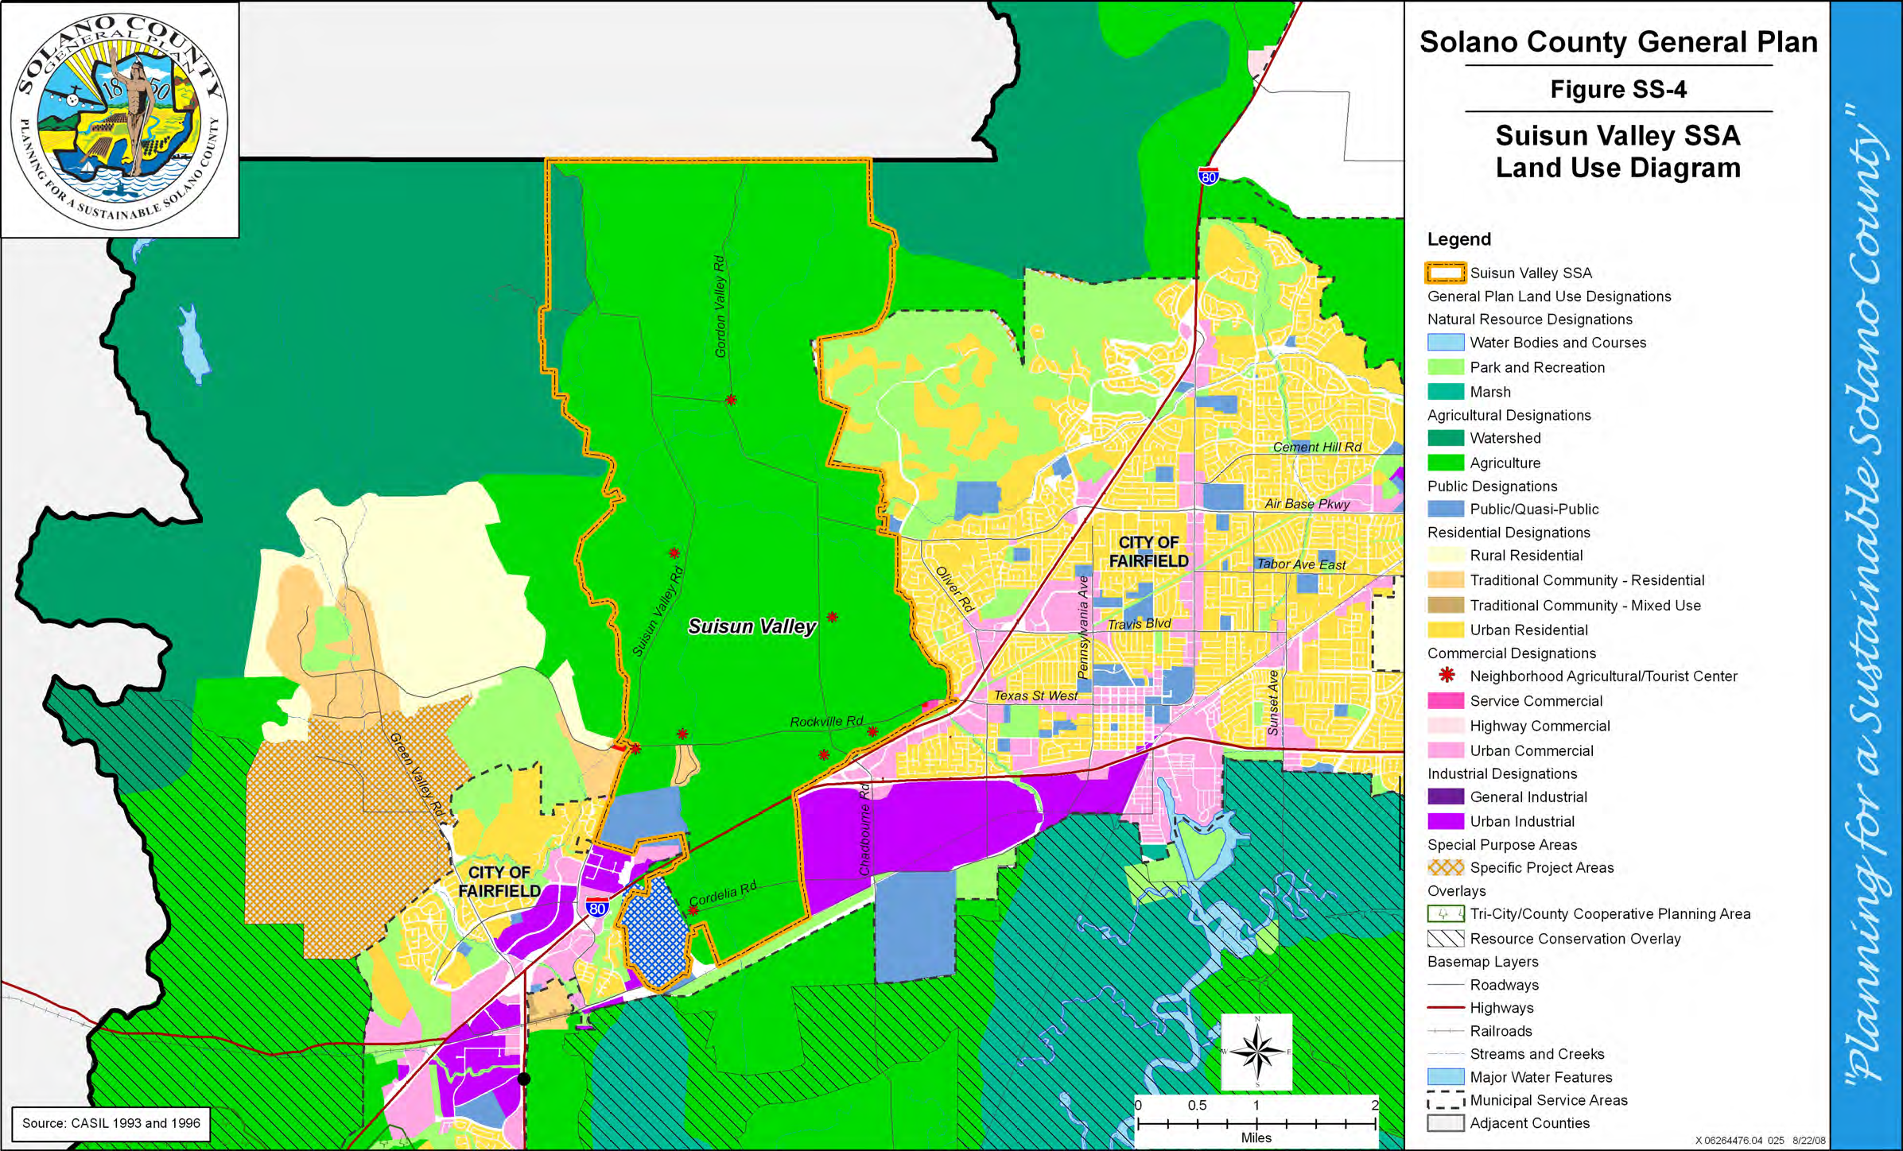Click the miles scale bar

[1256, 1123]
